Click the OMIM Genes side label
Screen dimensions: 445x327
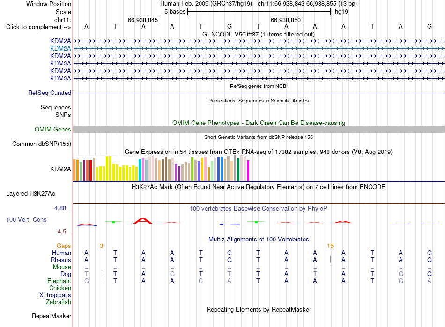tap(52, 130)
